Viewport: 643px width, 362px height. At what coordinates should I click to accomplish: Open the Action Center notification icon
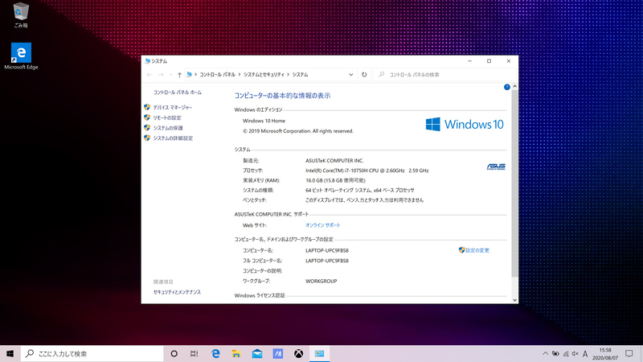point(629,353)
